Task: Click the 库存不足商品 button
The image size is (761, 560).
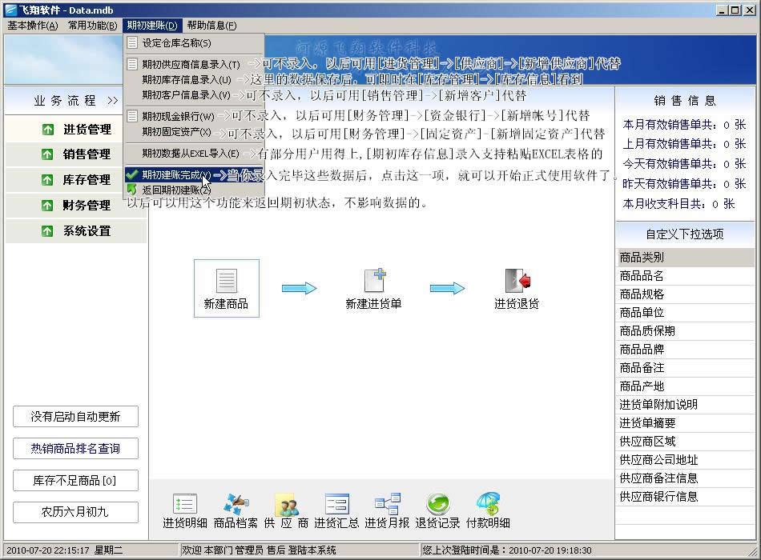Action: pyautogui.click(x=75, y=481)
